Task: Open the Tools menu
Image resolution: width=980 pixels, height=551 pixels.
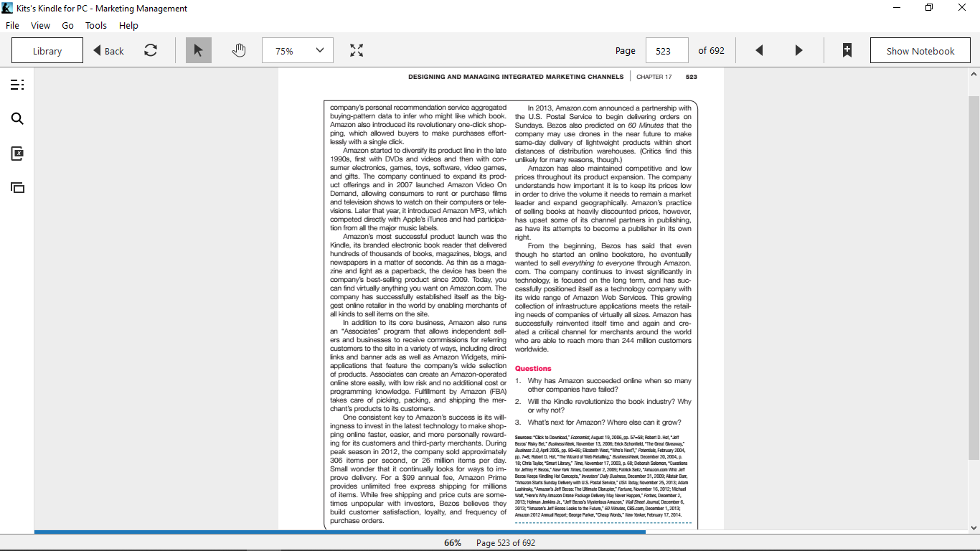Action: [96, 25]
